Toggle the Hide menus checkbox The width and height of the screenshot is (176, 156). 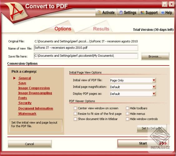(127, 113)
